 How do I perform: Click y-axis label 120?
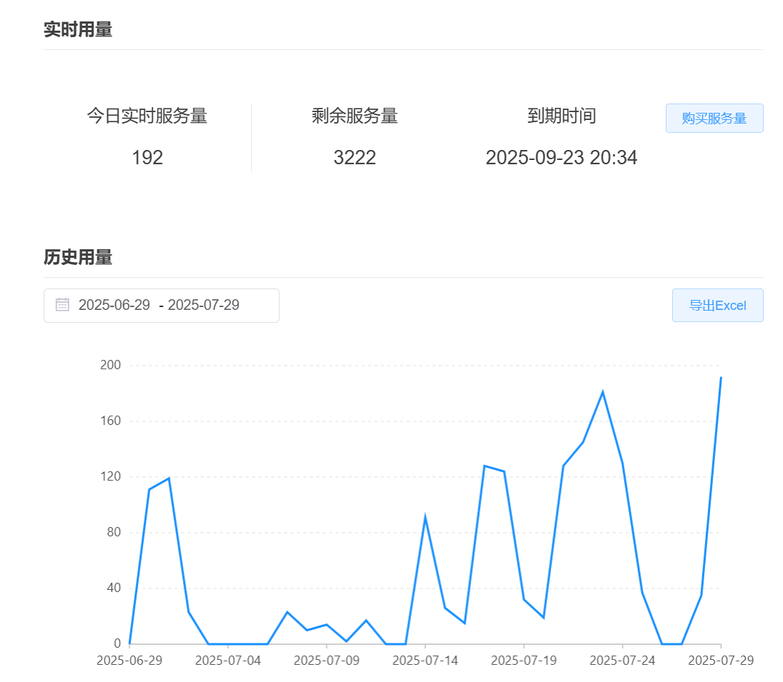pyautogui.click(x=110, y=476)
